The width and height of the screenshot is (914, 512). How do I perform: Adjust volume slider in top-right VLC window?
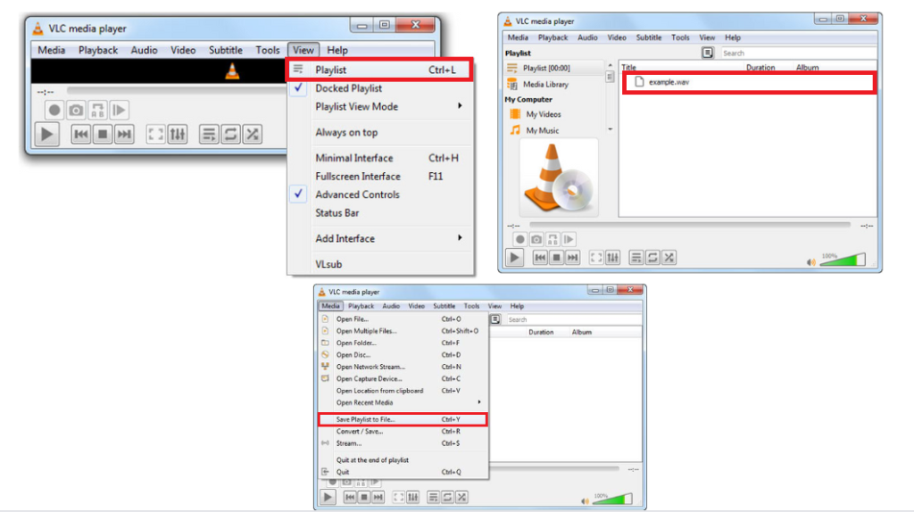843,260
